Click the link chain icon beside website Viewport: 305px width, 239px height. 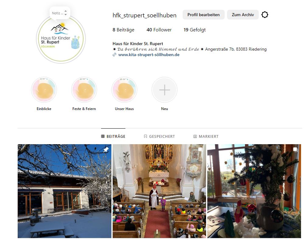pyautogui.click(x=114, y=55)
